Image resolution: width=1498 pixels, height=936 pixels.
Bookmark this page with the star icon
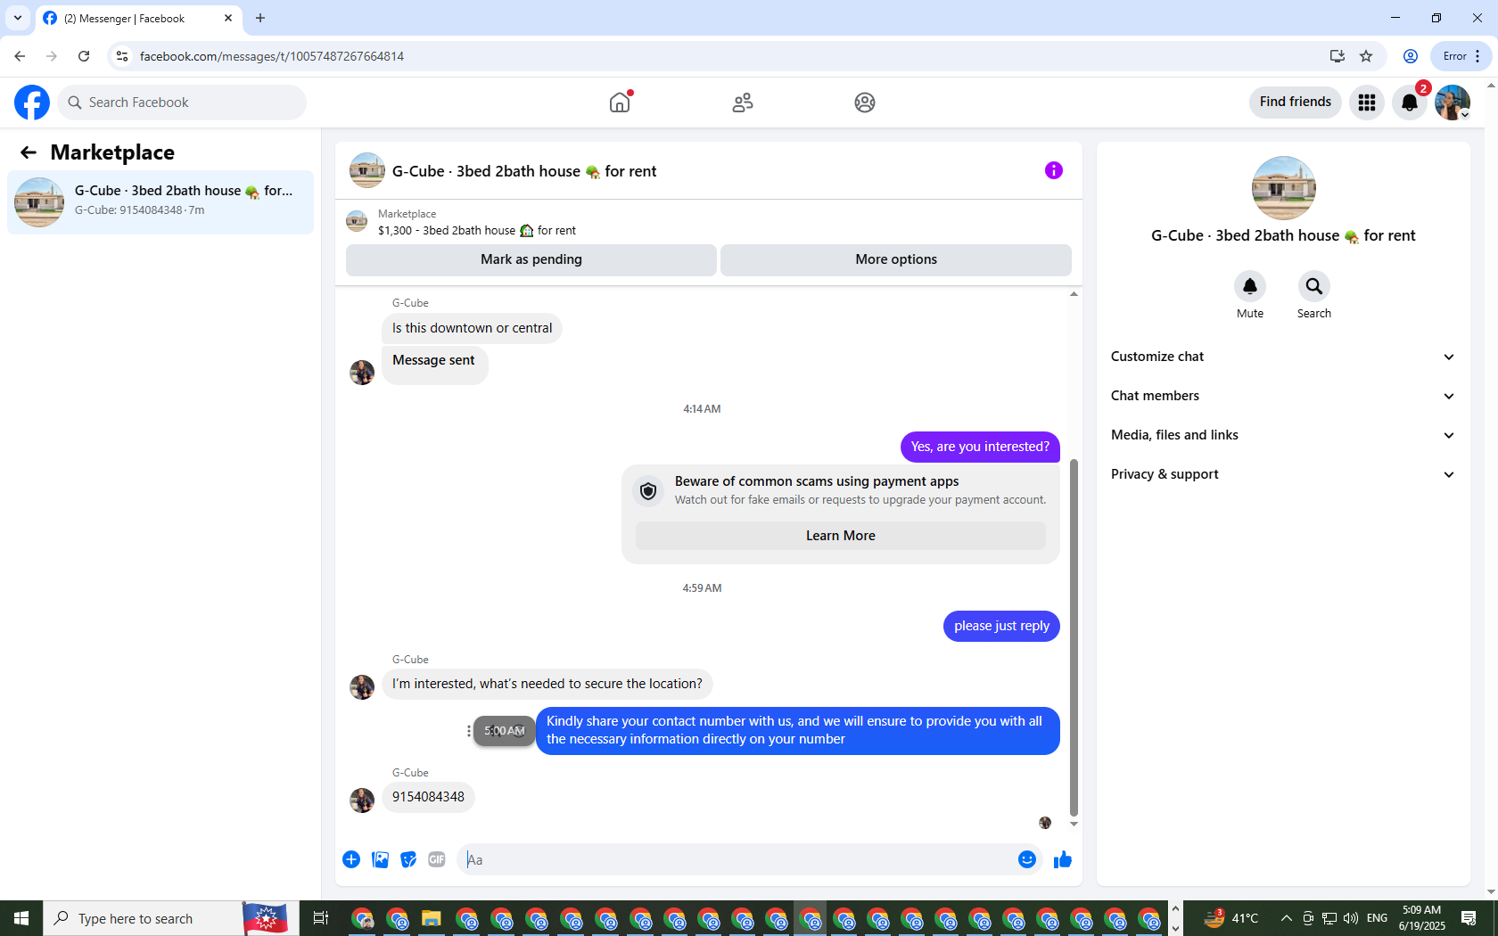(1366, 56)
